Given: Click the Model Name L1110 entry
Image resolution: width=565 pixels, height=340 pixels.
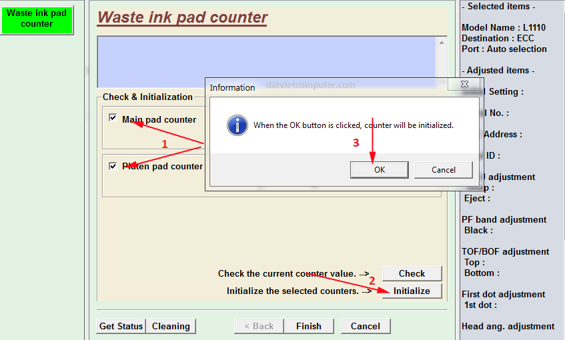Looking at the screenshot, I should 503,27.
